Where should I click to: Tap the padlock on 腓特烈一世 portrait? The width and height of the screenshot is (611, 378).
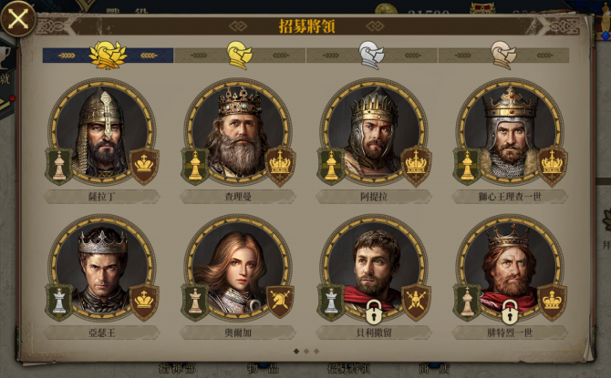510,312
